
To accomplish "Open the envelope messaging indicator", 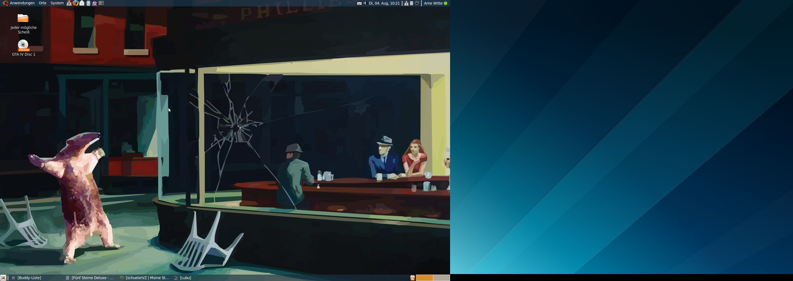I will click(359, 3).
